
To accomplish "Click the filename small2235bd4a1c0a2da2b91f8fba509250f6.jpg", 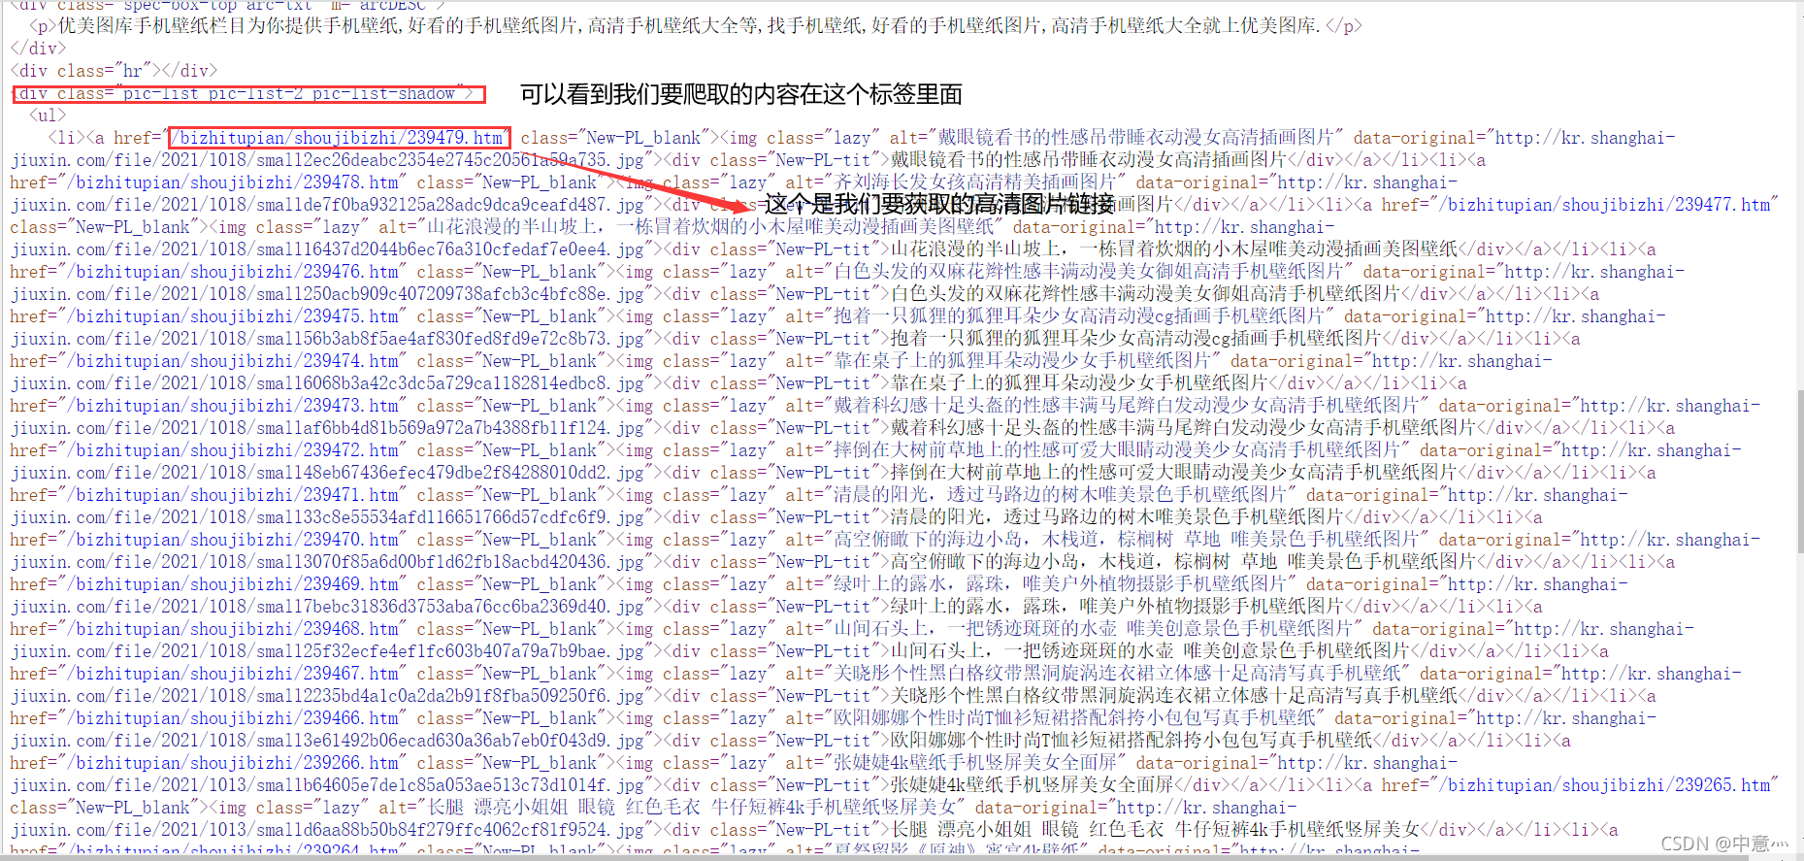I will click(450, 696).
